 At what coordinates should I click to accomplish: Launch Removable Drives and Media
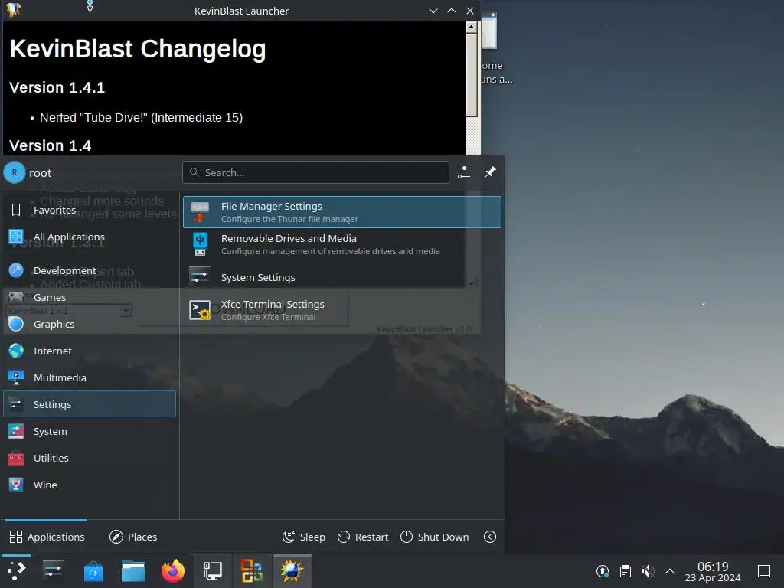(342, 244)
